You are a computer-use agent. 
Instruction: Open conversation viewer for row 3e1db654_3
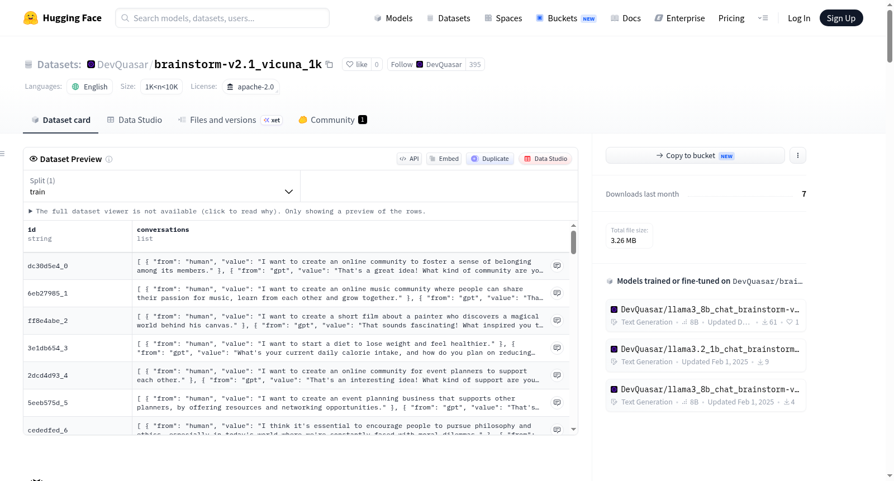coord(557,348)
